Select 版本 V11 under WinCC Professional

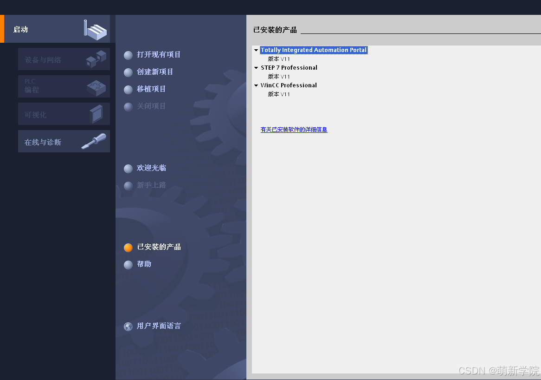(279, 94)
